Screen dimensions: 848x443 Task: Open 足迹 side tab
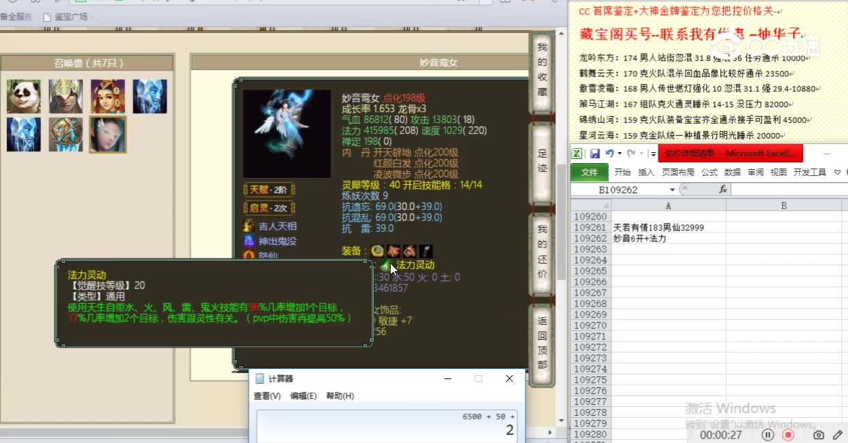tap(542, 162)
